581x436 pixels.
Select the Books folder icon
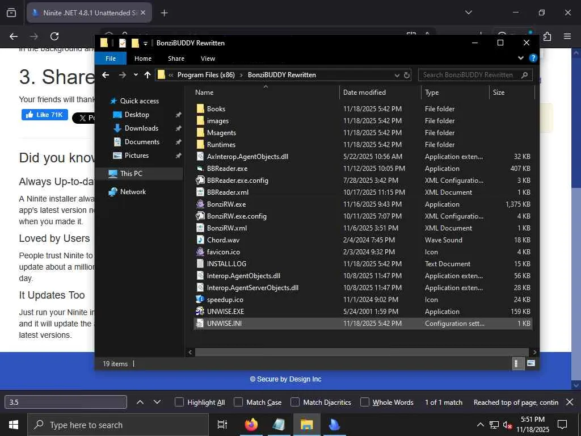[200, 108]
